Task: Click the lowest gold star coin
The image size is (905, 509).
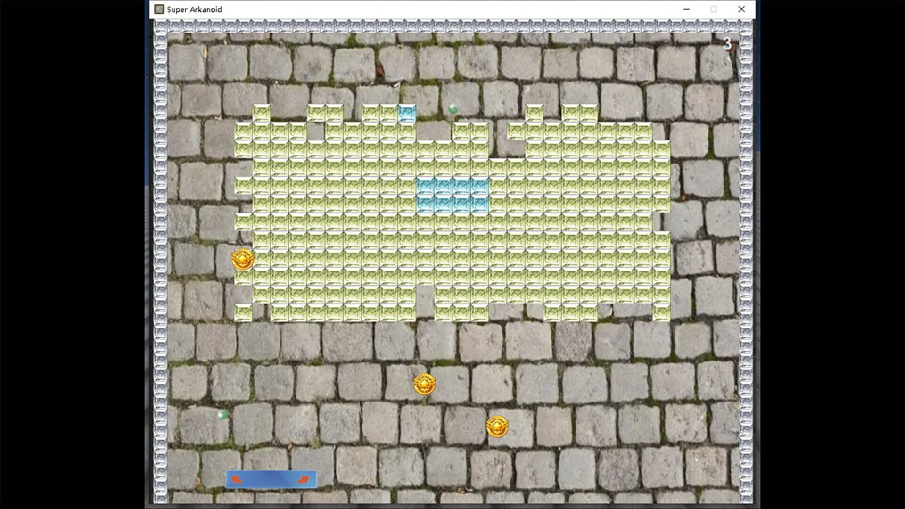Action: coord(497,427)
